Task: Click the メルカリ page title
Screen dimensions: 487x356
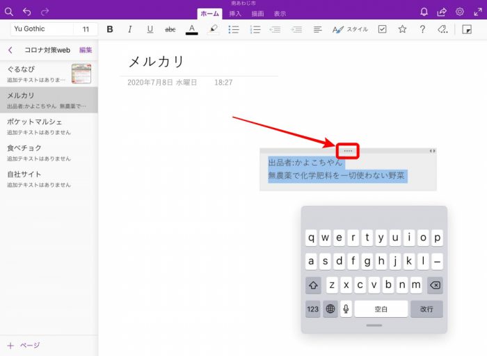Action: (x=157, y=61)
